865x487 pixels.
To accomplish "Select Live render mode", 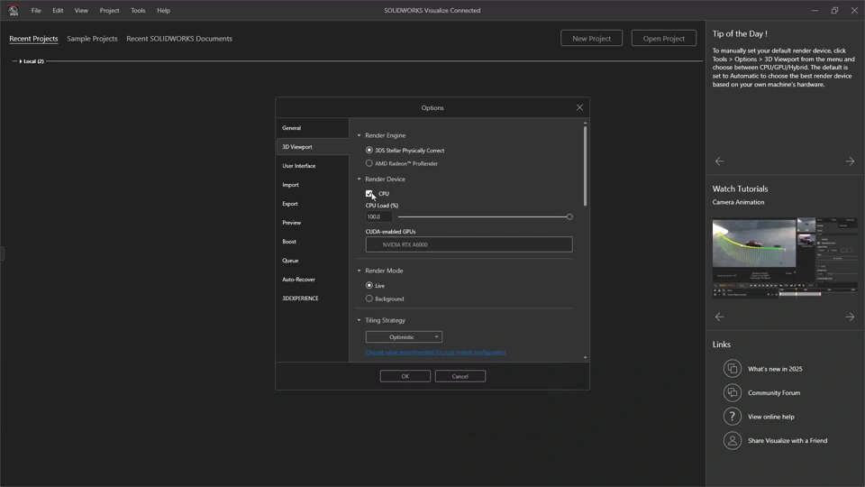I will point(369,286).
